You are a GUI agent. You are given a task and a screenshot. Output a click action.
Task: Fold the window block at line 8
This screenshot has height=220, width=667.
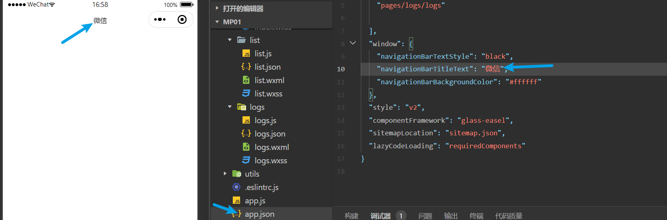(x=353, y=43)
